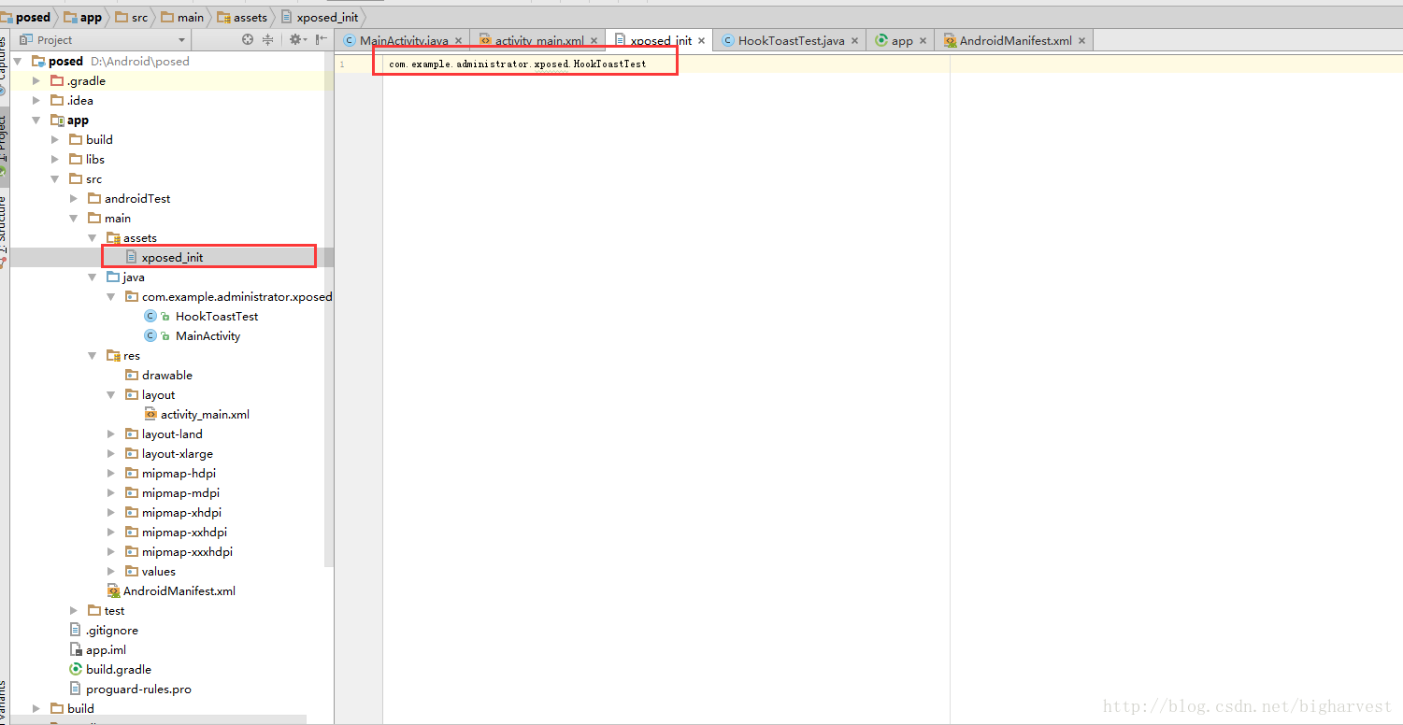
Task: Click the xposed_init breadcrumb in navigation bar
Action: pos(319,17)
